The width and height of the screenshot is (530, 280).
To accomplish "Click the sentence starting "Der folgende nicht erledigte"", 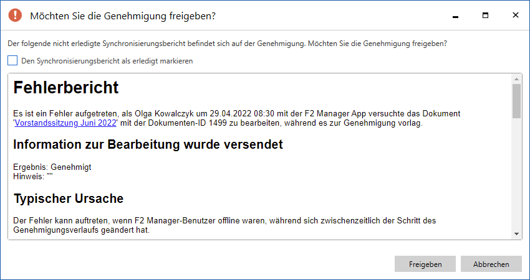I will point(227,44).
